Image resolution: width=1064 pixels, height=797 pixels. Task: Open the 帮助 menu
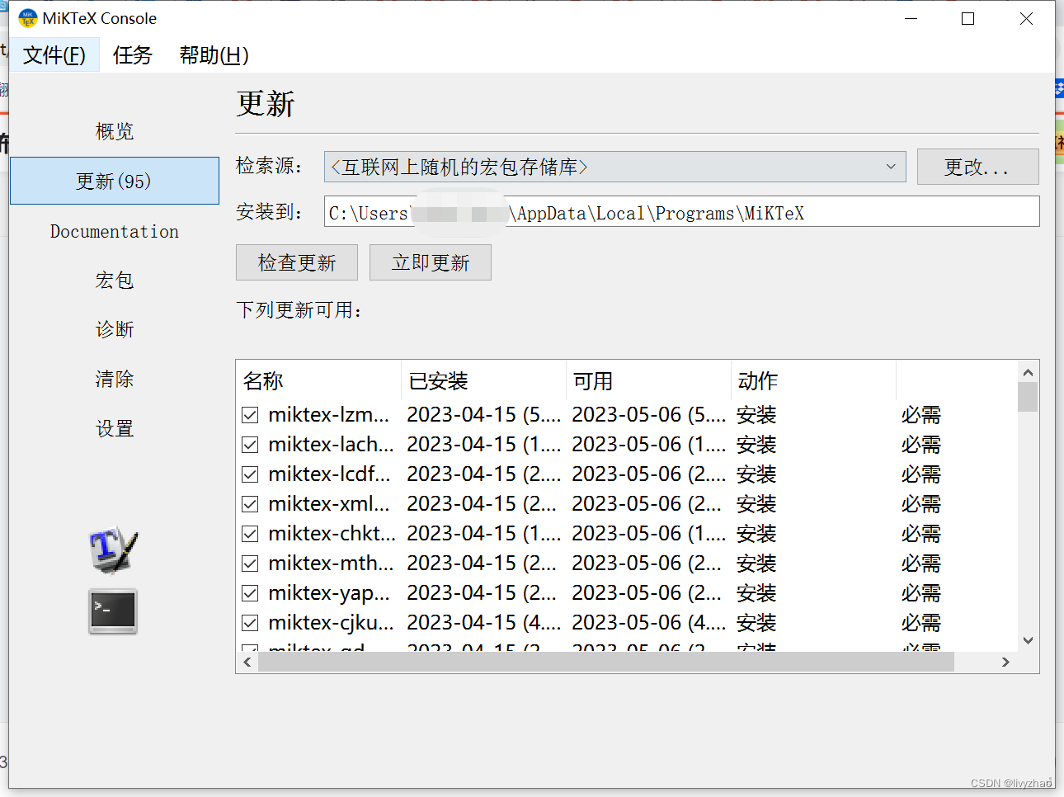[x=213, y=54]
